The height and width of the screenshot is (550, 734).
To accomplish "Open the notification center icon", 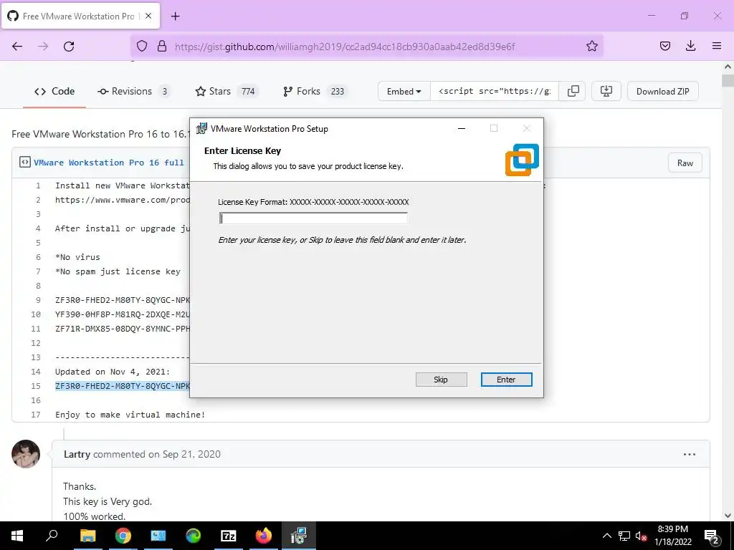I will (712, 536).
